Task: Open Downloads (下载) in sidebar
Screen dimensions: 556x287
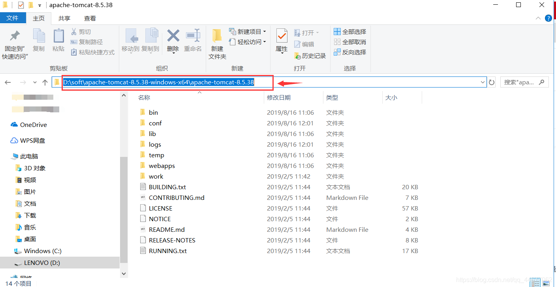Action: click(30, 215)
